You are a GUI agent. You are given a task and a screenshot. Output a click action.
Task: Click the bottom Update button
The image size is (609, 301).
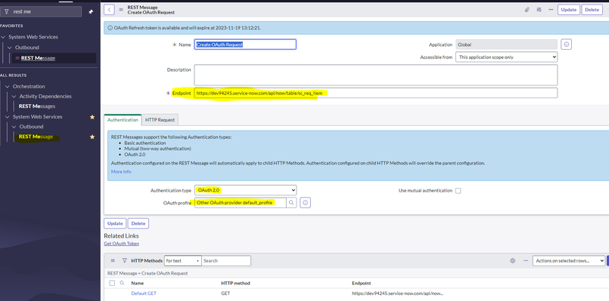115,223
